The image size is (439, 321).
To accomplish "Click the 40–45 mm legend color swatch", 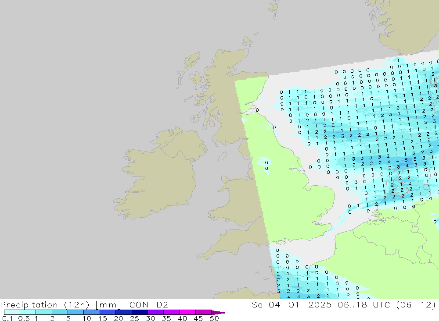I will (187, 312).
